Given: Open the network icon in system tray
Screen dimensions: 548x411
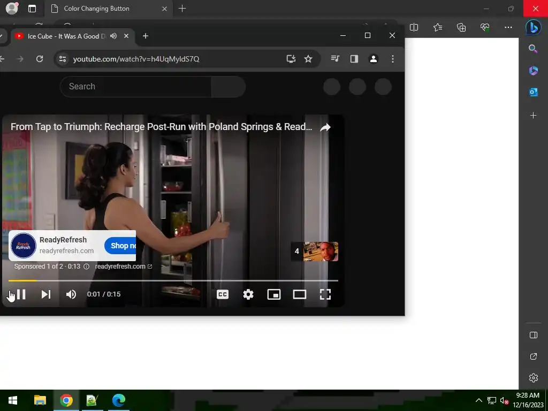Looking at the screenshot, I should click(x=492, y=400).
